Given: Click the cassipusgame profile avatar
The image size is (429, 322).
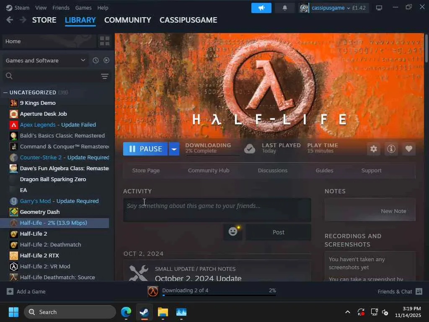Looking at the screenshot, I should (x=303, y=8).
